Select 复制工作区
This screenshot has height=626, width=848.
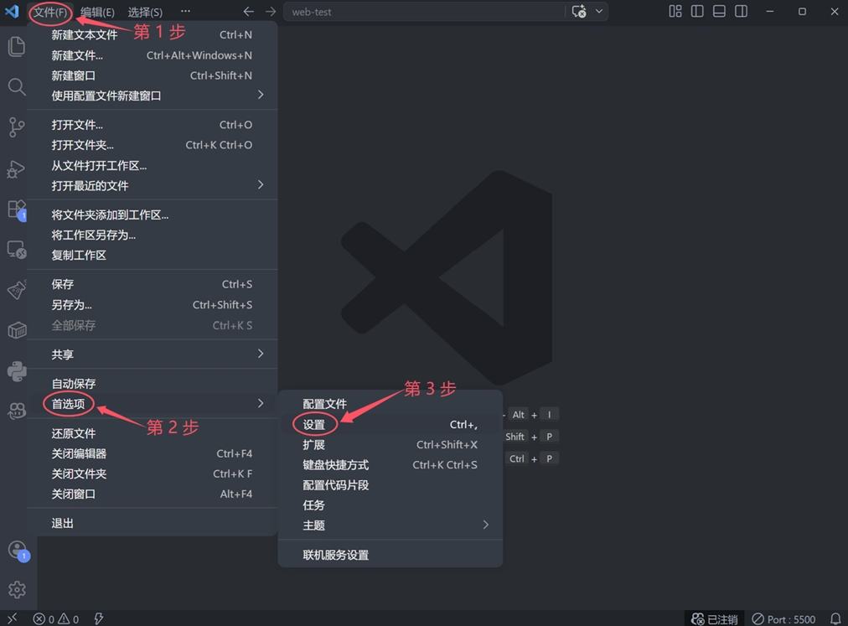[x=152, y=256]
